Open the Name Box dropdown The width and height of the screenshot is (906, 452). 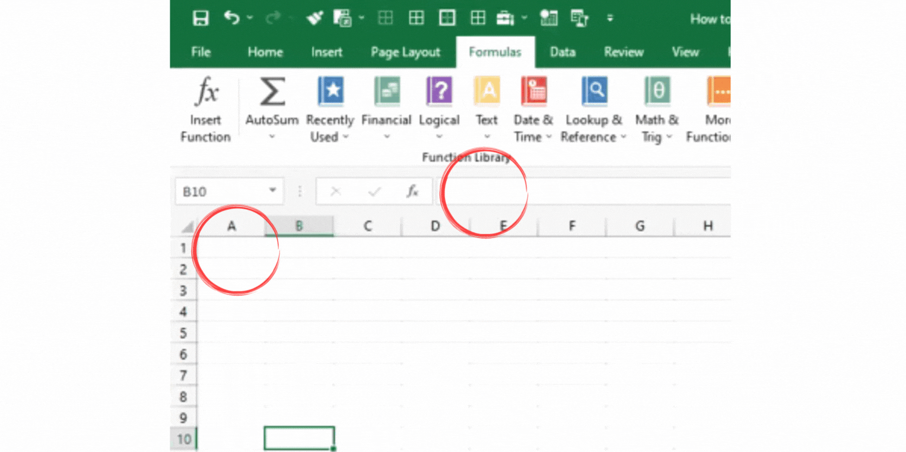click(x=273, y=191)
